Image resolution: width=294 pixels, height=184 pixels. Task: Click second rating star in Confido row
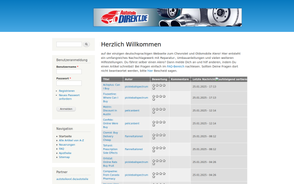coord(157,122)
